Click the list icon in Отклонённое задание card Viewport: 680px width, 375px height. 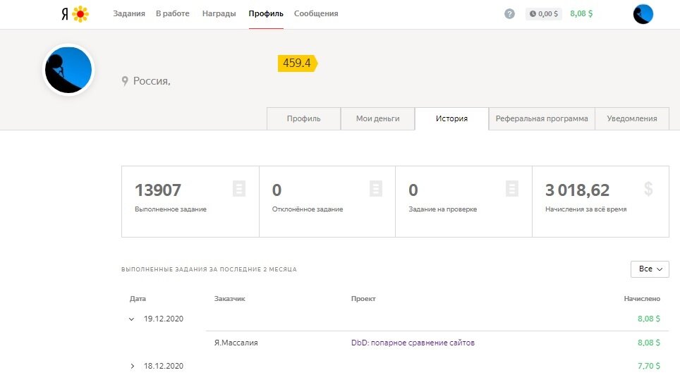376,189
